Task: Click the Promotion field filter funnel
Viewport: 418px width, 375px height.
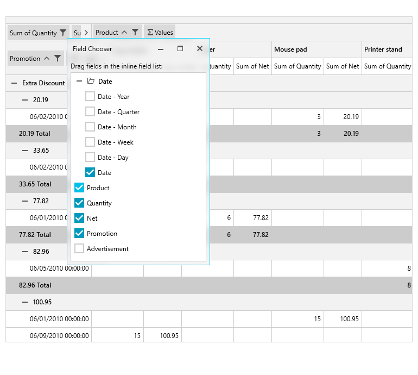Action: tap(58, 59)
